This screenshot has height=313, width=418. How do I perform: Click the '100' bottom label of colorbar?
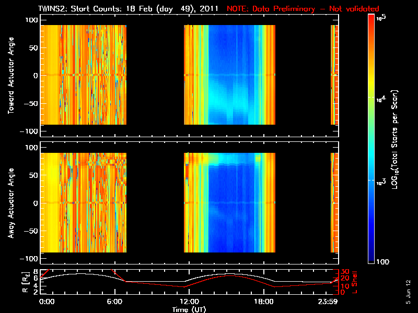[x=383, y=262]
